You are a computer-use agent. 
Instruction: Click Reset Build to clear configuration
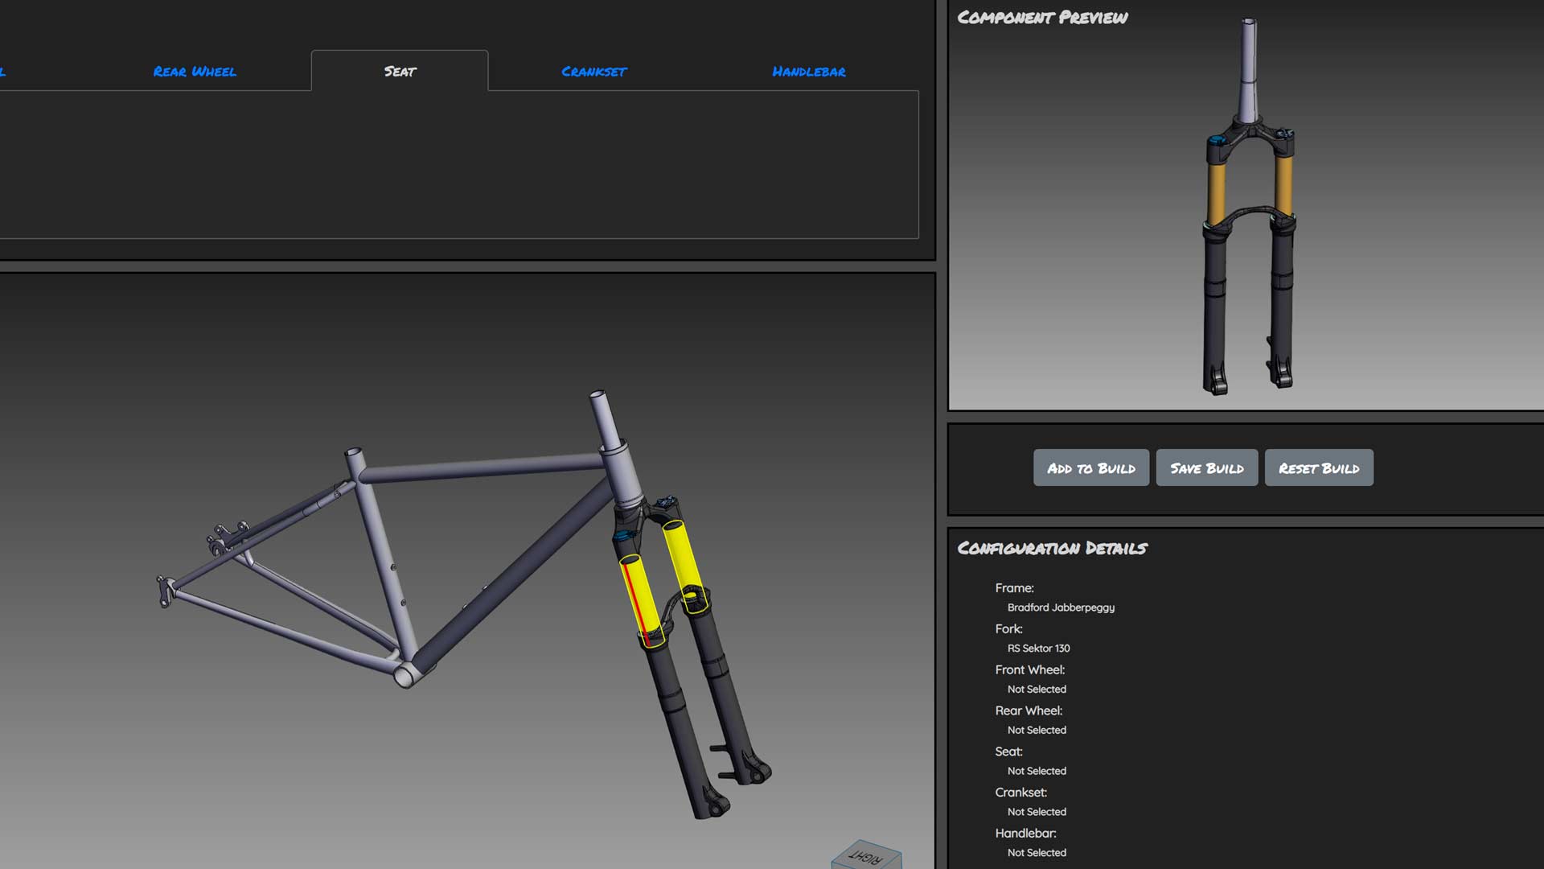pos(1319,467)
